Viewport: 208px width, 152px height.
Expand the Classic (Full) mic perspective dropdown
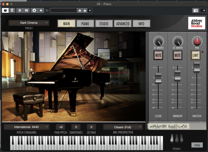pos(123,127)
